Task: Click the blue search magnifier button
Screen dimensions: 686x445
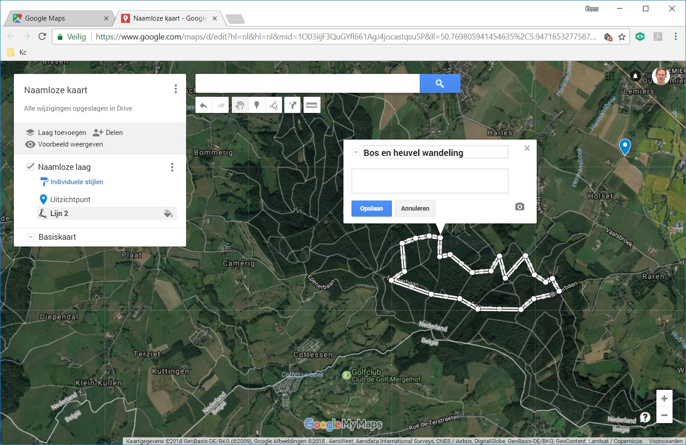Action: pos(439,83)
